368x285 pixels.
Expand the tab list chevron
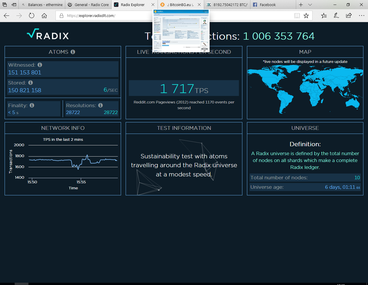(310, 5)
